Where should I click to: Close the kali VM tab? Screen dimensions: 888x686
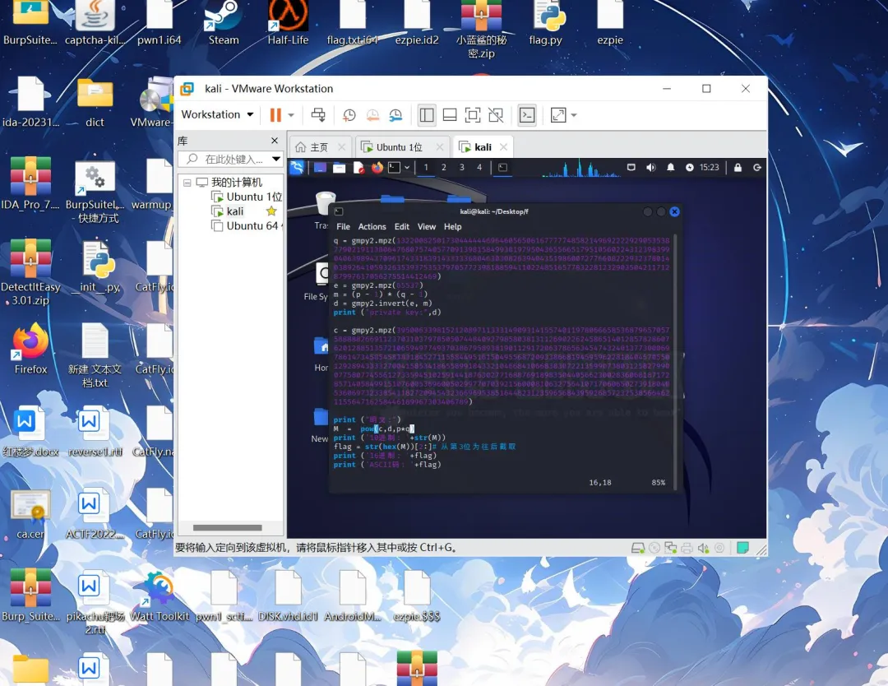tap(503, 147)
